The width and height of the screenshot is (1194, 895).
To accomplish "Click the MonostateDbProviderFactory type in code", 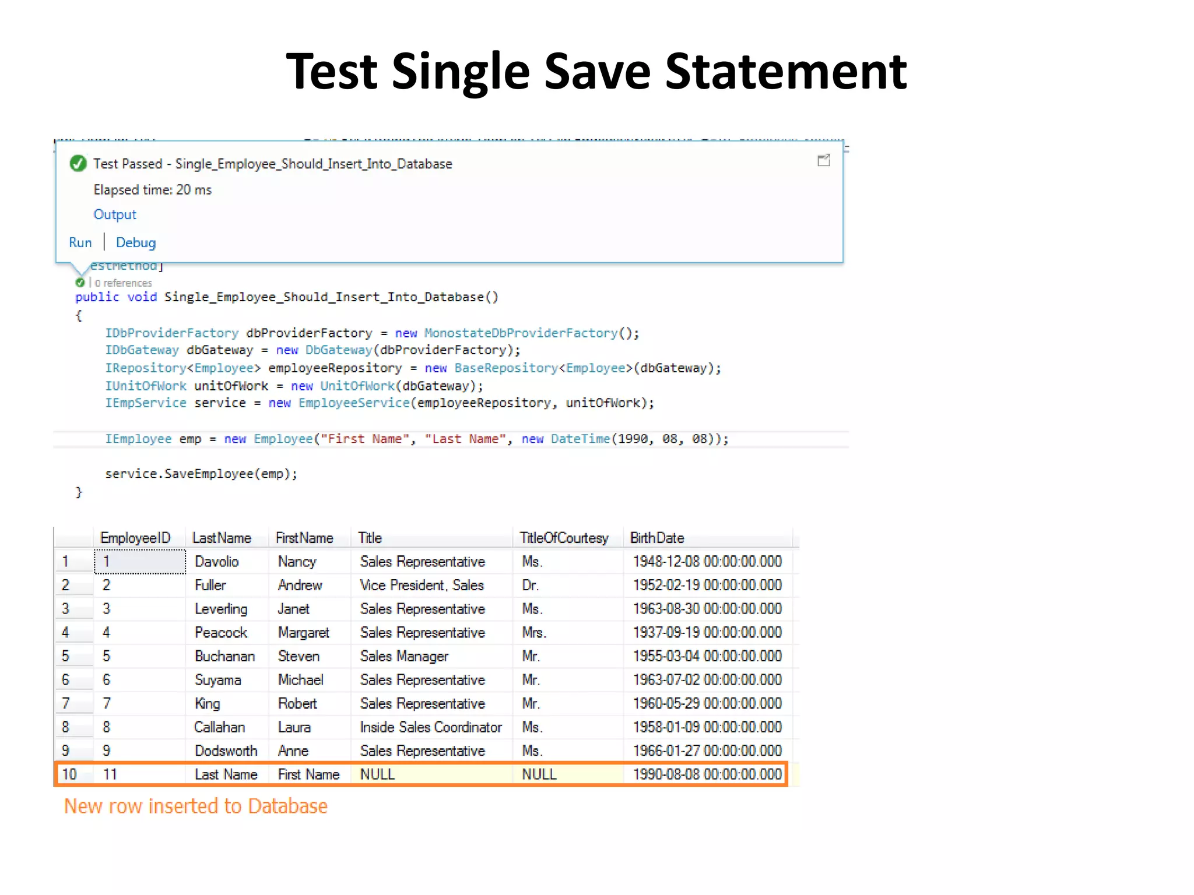I will pos(521,333).
